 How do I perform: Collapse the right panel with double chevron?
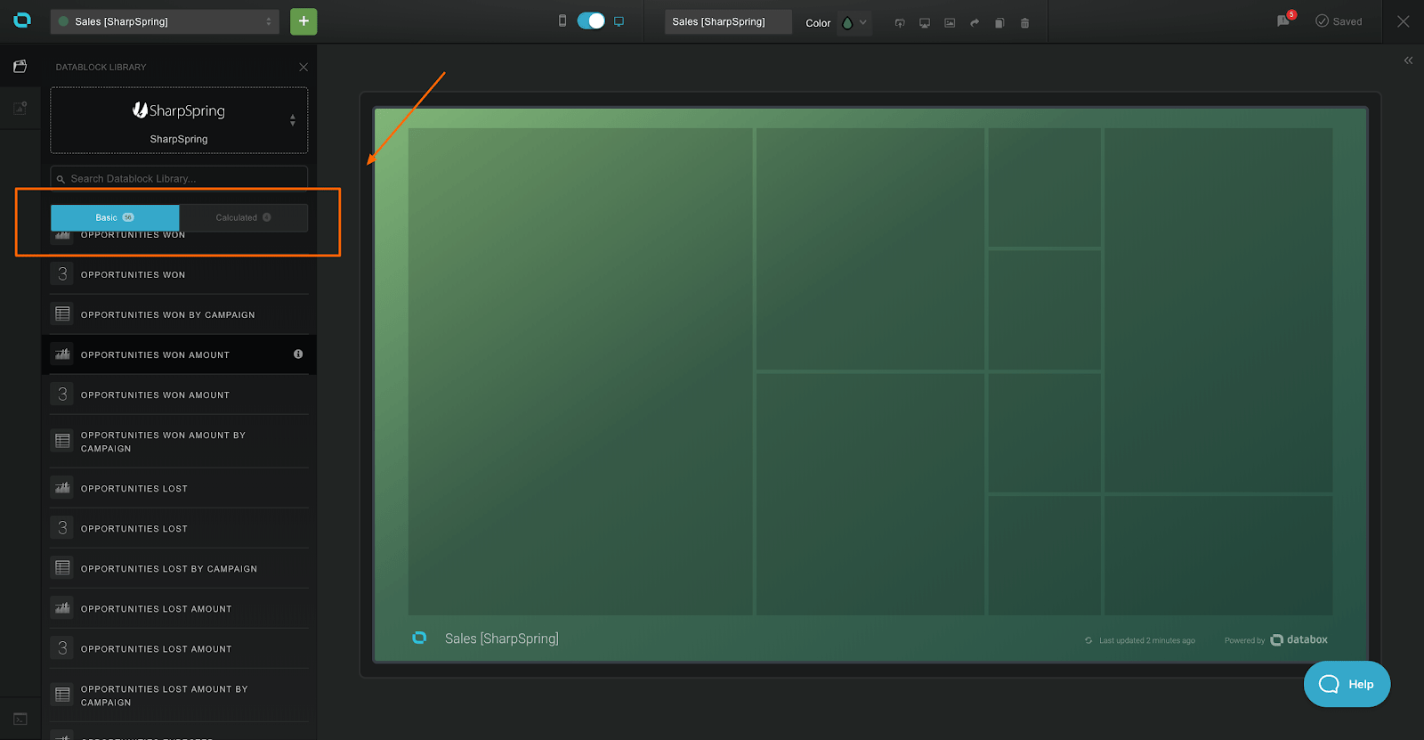[1408, 61]
